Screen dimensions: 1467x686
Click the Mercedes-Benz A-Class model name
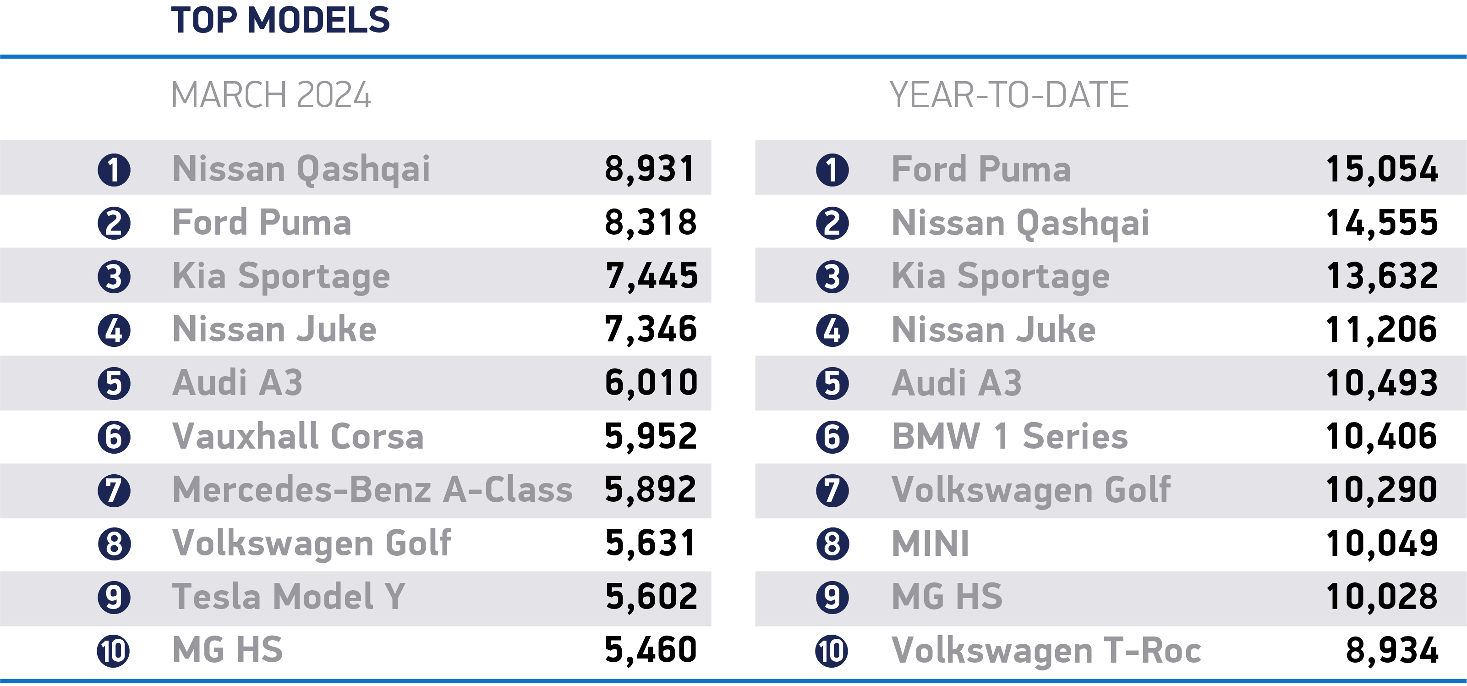click(x=372, y=490)
